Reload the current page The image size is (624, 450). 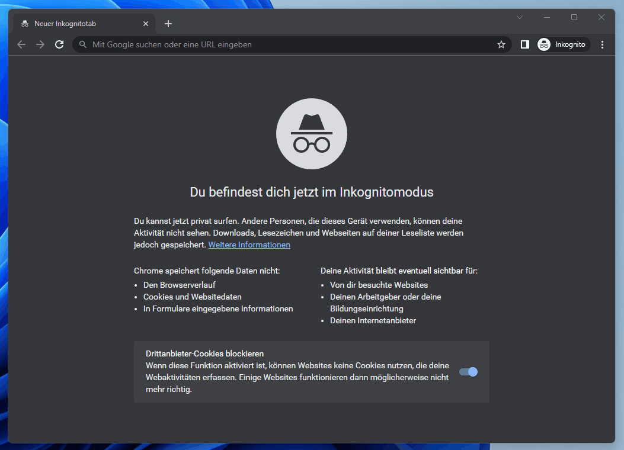[59, 44]
